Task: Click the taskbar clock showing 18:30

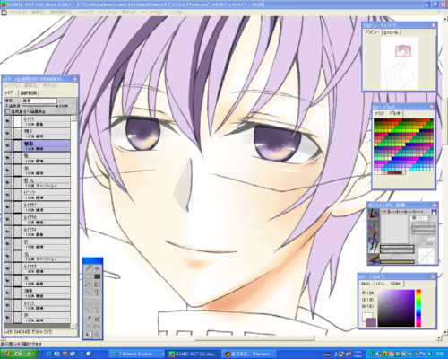Action: (x=438, y=354)
